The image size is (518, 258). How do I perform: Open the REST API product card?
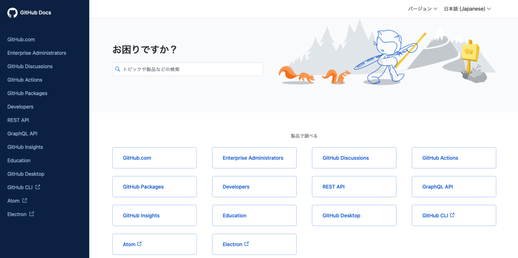tap(354, 187)
